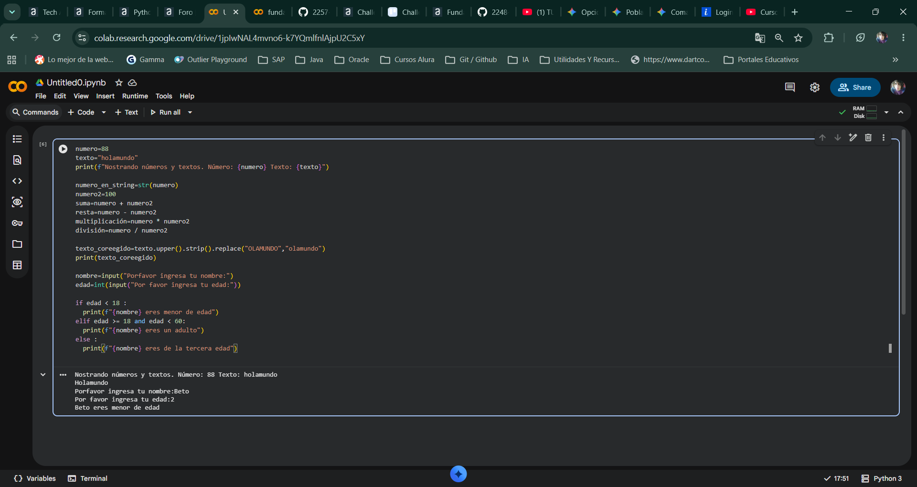Image resolution: width=917 pixels, height=487 pixels.
Task: Open Find and replace in sidebar
Action: [x=17, y=160]
